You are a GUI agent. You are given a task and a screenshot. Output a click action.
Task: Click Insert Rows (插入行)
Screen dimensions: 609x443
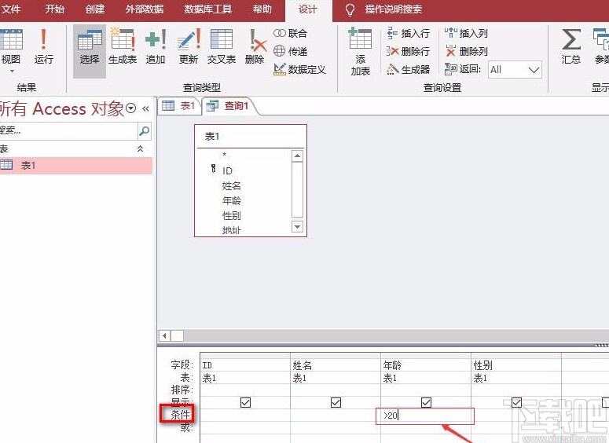408,34
